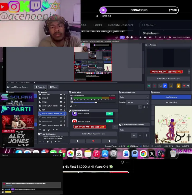Delete scene transition with trash icon
The width and height of the screenshot is (192, 195).
click(x=144, y=107)
